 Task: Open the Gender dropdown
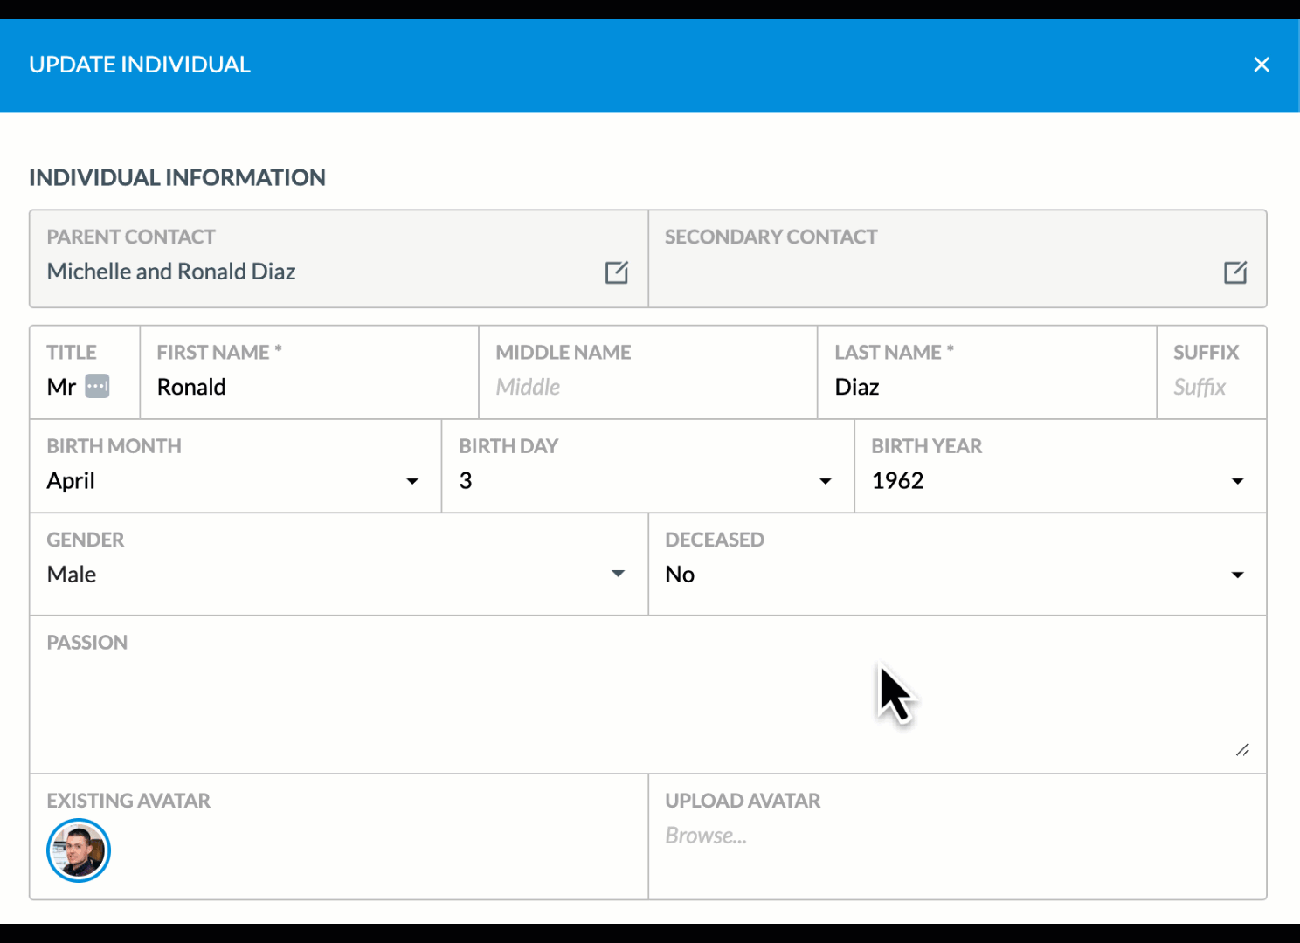click(x=618, y=574)
